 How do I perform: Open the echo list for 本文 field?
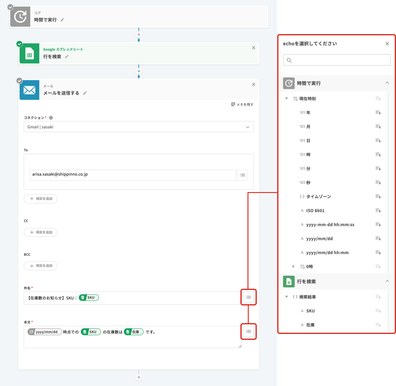[248, 331]
